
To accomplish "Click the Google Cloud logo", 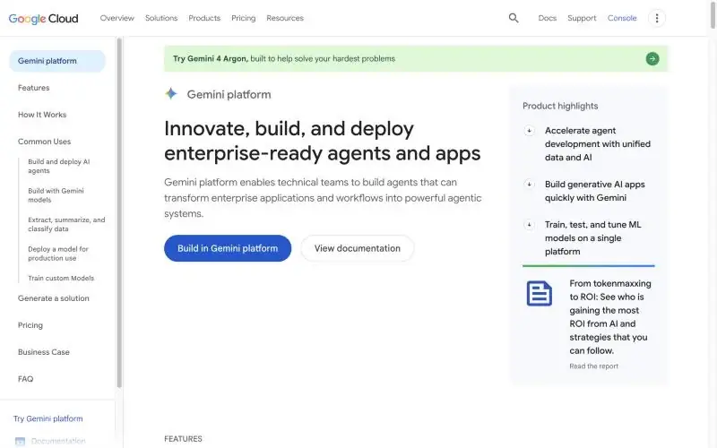I will tap(43, 18).
